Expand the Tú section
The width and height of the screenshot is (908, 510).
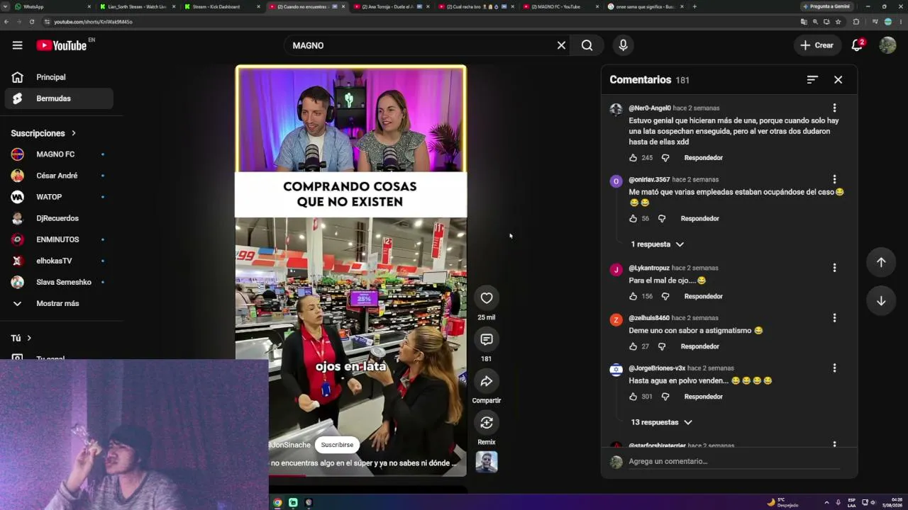21,338
